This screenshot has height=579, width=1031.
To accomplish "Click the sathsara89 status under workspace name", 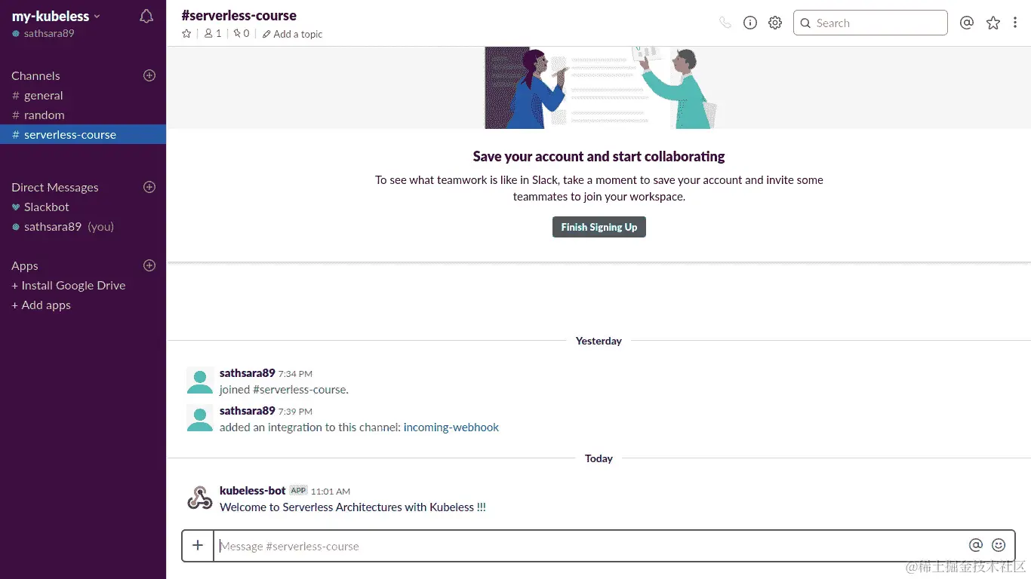I will point(43,33).
